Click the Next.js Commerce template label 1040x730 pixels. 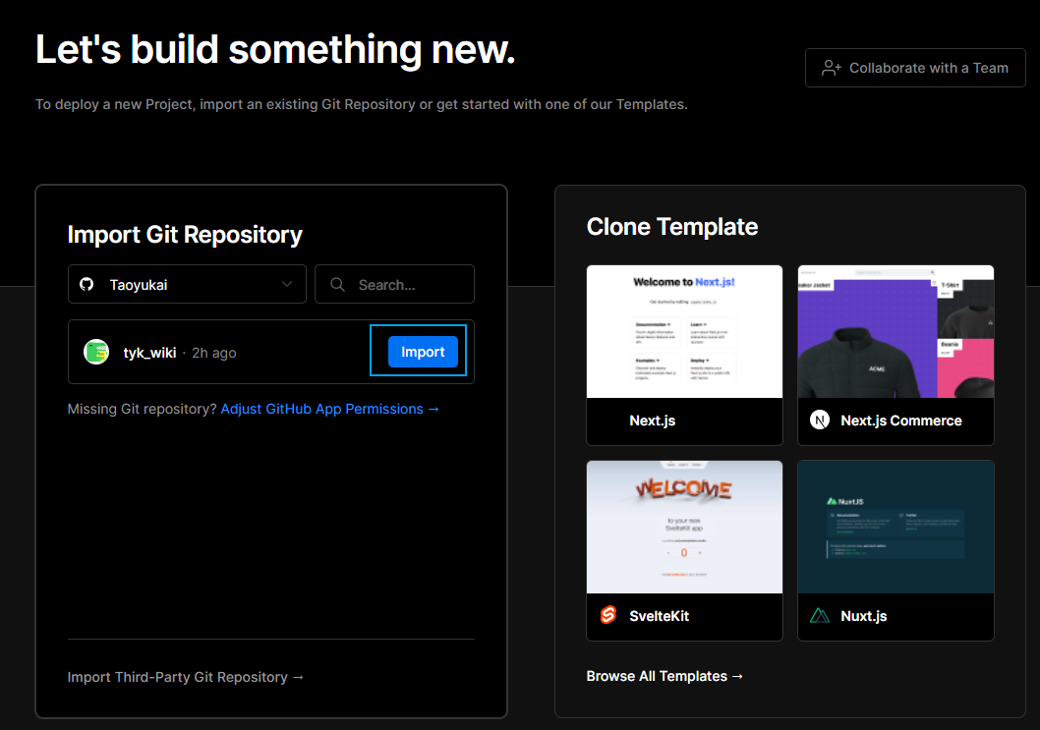coord(901,421)
